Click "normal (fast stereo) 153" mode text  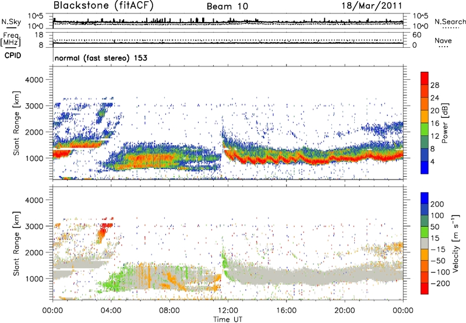[101, 58]
